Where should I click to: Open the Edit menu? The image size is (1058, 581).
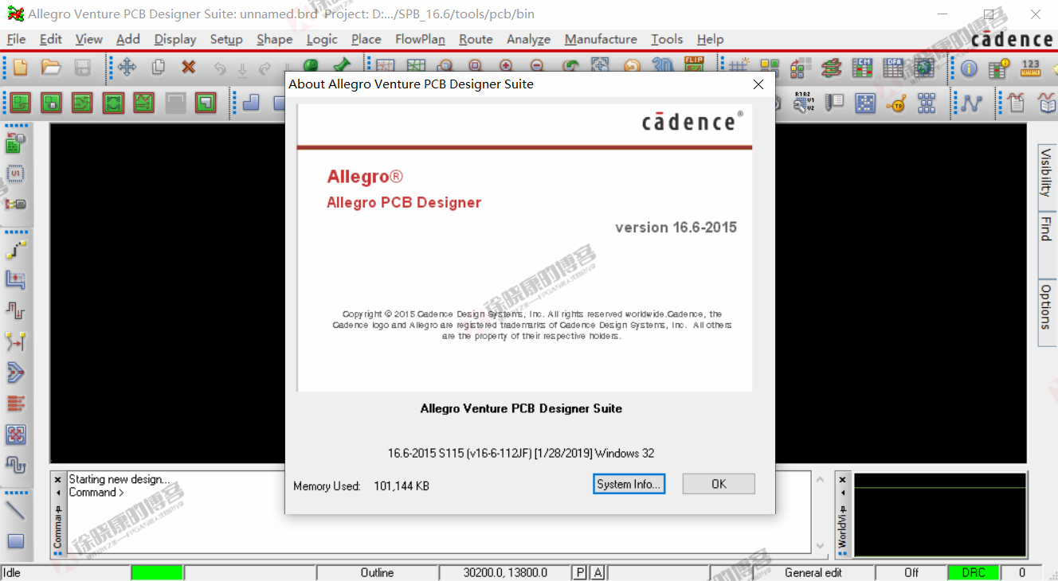point(50,39)
